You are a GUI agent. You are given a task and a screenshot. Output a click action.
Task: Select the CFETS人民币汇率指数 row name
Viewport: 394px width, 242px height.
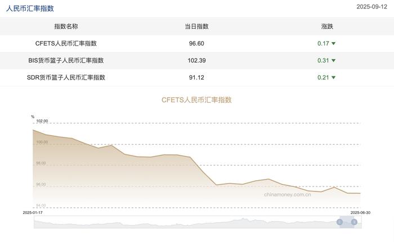(x=66, y=43)
